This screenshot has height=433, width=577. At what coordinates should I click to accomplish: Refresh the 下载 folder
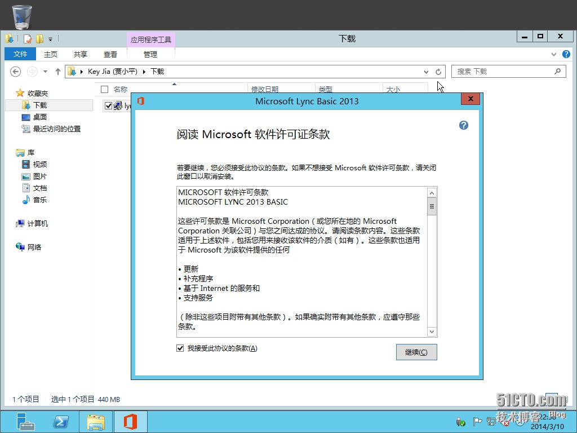click(438, 72)
